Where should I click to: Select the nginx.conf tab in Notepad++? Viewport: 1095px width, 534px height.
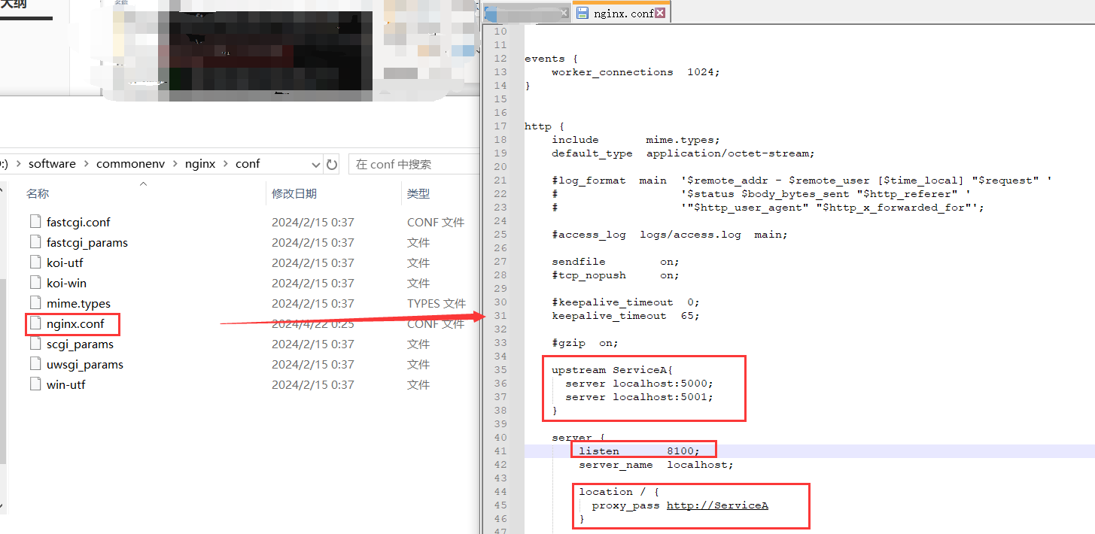coord(621,13)
